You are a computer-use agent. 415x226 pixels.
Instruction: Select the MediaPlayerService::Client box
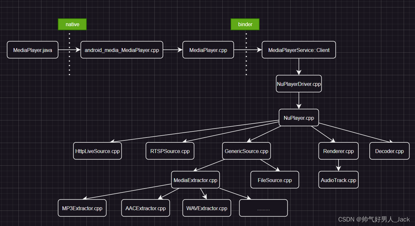tap(299, 50)
